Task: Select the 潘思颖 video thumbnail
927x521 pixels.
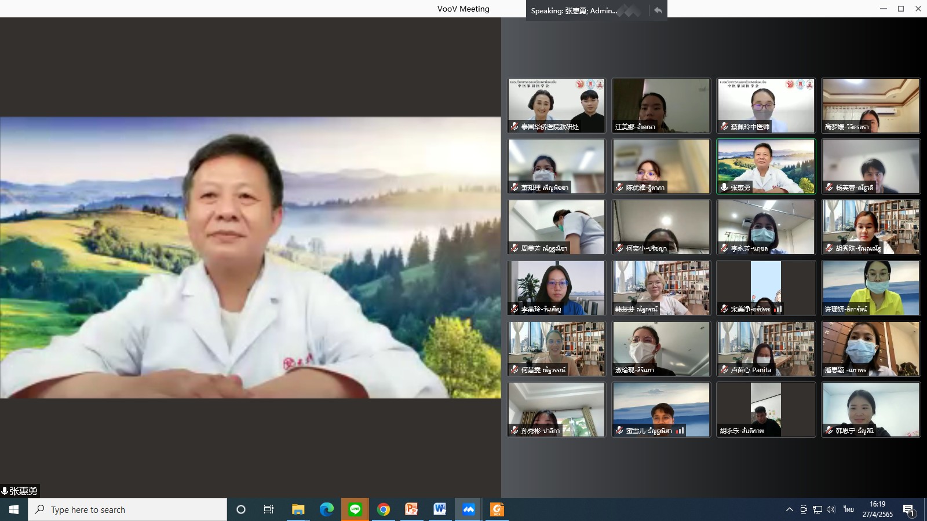Action: pyautogui.click(x=871, y=348)
